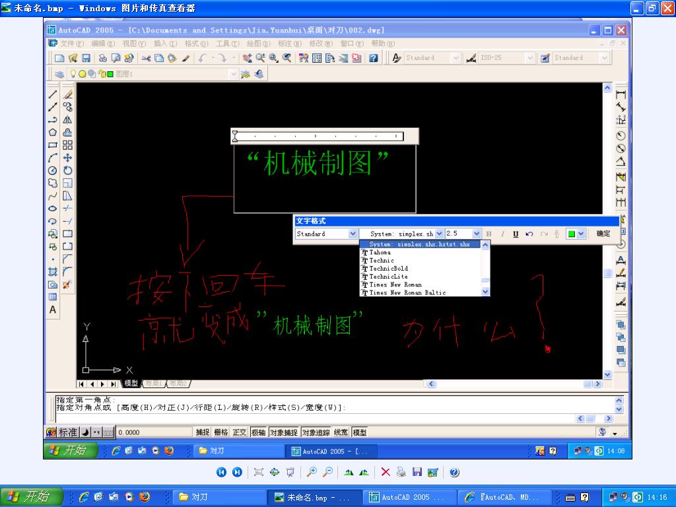Click 确定 button in 文字格式 toolbar
The height and width of the screenshot is (507, 676).
click(x=603, y=234)
